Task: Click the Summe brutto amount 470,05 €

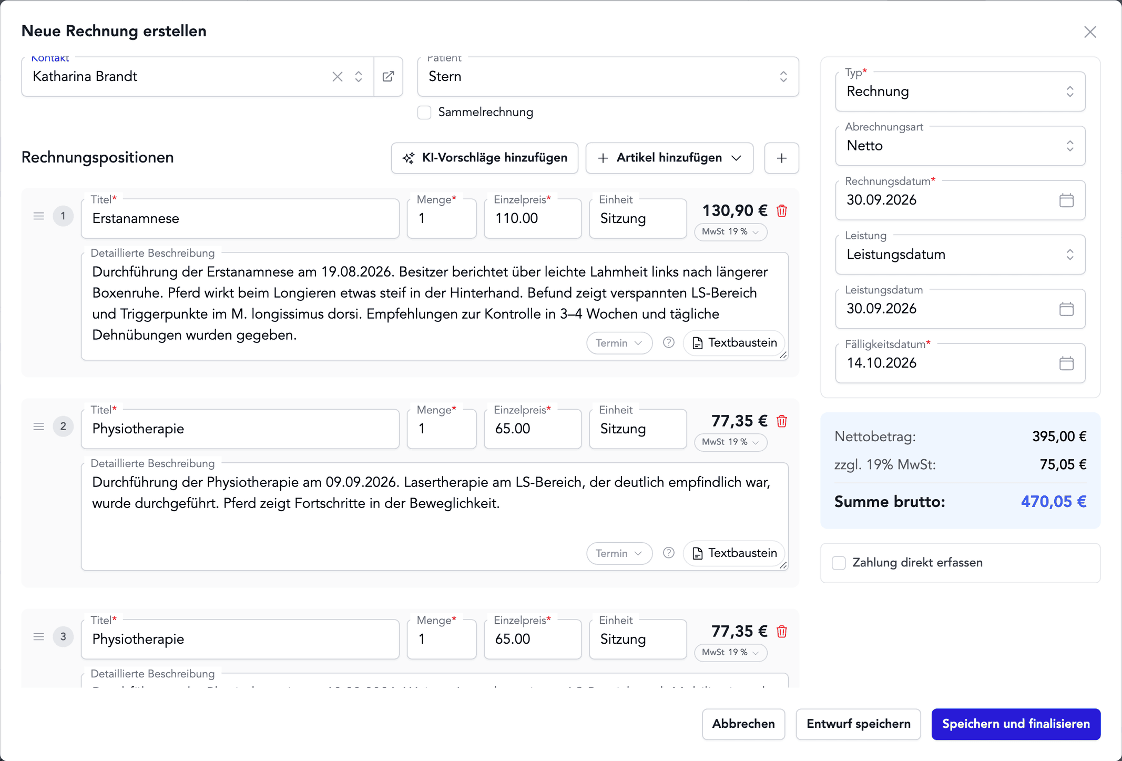Action: [x=1054, y=502]
